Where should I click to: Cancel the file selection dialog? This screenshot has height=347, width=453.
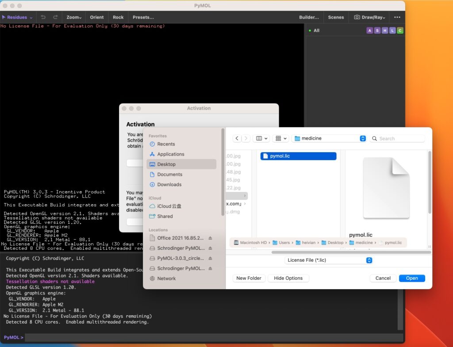[x=383, y=278]
